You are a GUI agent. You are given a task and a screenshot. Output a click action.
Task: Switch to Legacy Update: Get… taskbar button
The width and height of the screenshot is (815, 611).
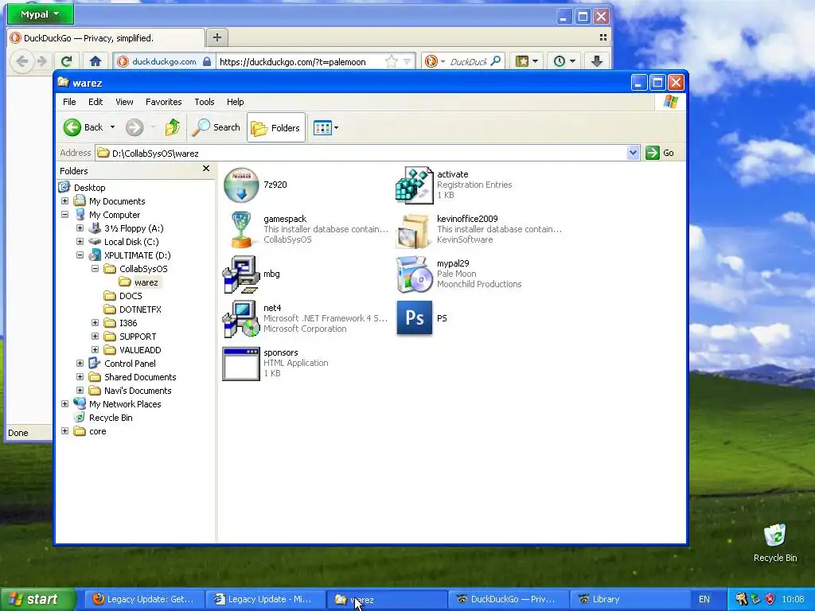click(143, 599)
